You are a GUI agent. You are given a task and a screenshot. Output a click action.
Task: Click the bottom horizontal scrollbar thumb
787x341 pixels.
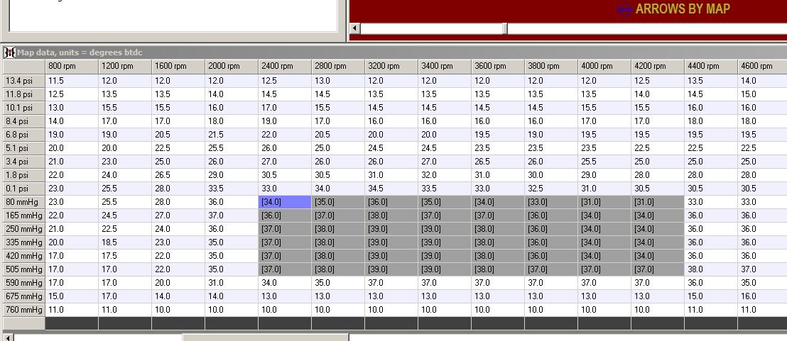(x=266, y=337)
